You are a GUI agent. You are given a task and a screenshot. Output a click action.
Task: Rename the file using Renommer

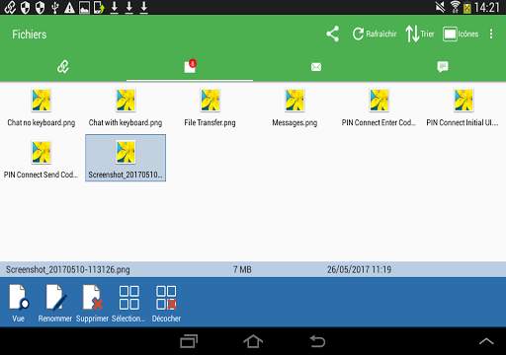pyautogui.click(x=55, y=304)
